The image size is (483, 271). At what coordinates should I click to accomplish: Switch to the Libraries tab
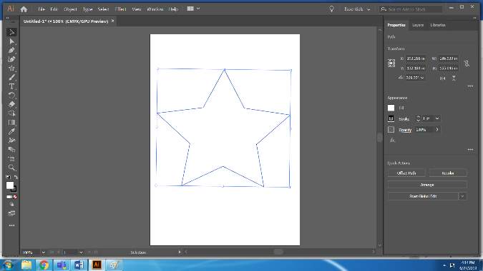coord(438,25)
